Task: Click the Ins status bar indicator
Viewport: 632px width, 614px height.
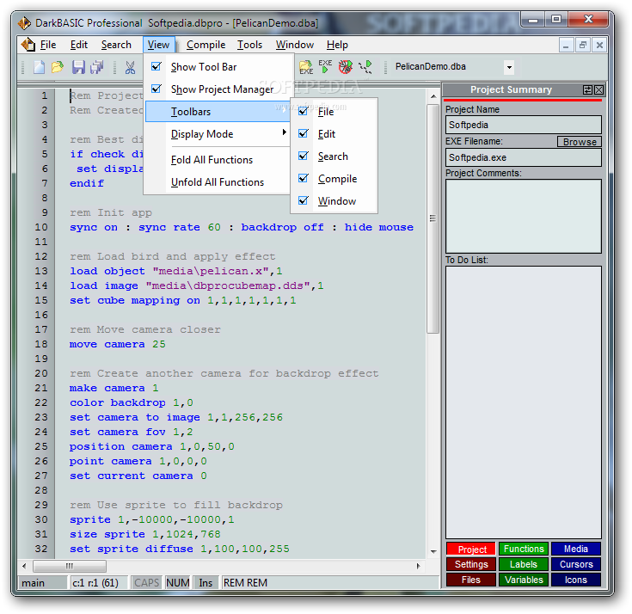Action: pyautogui.click(x=206, y=583)
